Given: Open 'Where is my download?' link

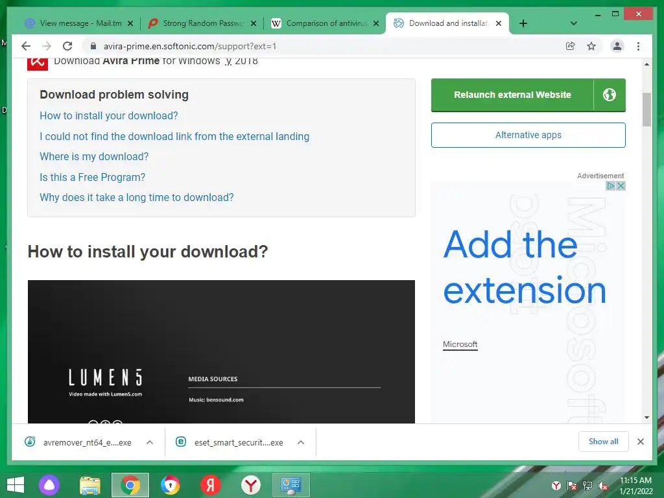Looking at the screenshot, I should (94, 157).
